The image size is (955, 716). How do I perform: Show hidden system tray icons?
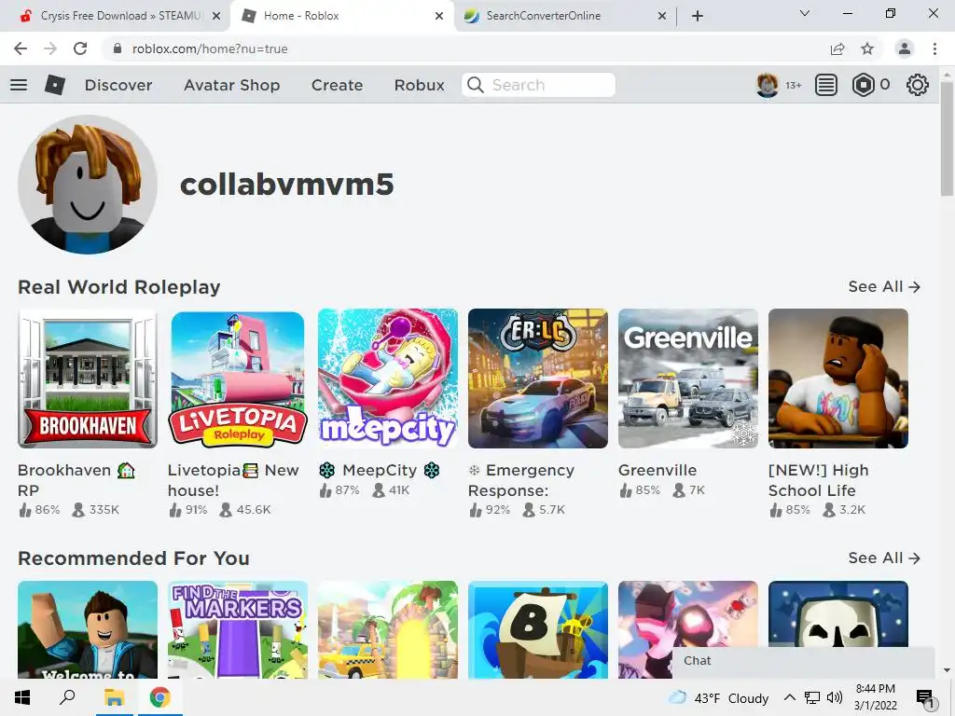tap(789, 697)
